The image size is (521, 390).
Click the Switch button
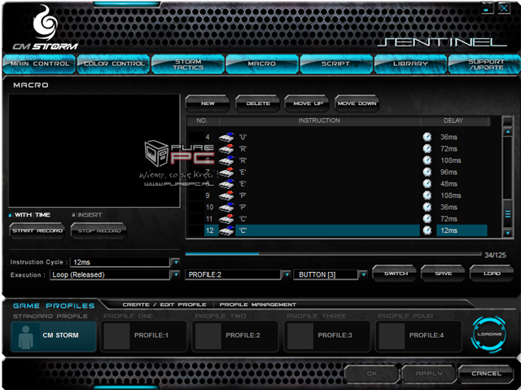pyautogui.click(x=395, y=274)
